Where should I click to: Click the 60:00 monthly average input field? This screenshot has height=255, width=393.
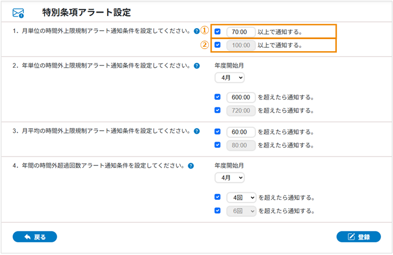(241, 132)
